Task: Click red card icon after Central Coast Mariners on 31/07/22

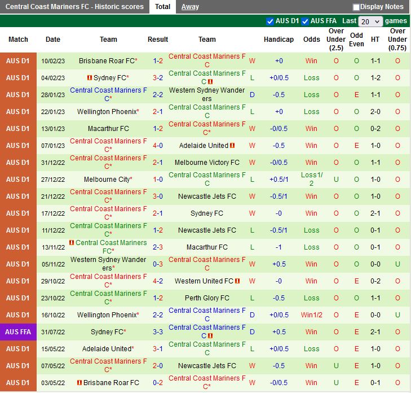Action: pos(210,335)
